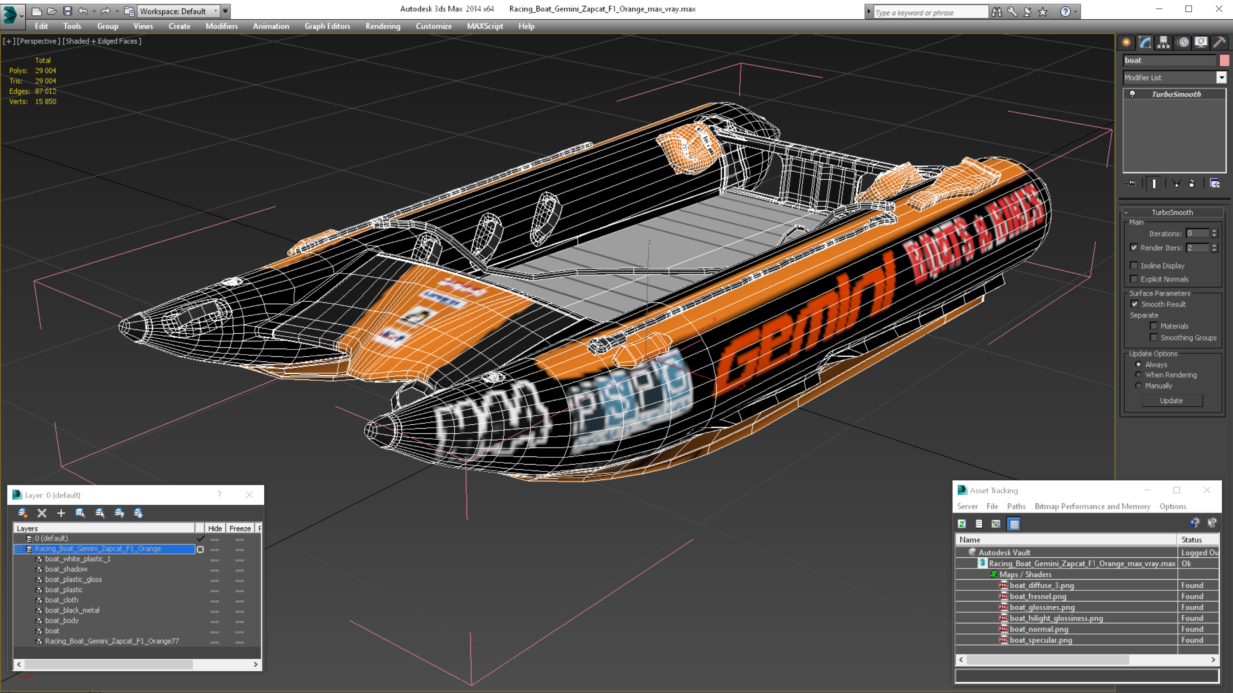Open the Redo history dropdown arrow
The height and width of the screenshot is (693, 1233).
tap(117, 11)
